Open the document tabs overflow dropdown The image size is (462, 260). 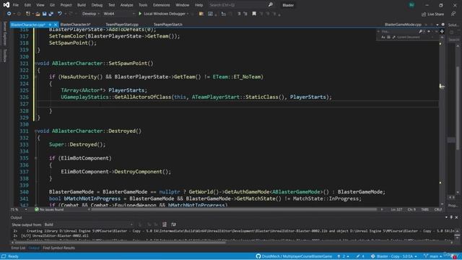click(x=437, y=25)
